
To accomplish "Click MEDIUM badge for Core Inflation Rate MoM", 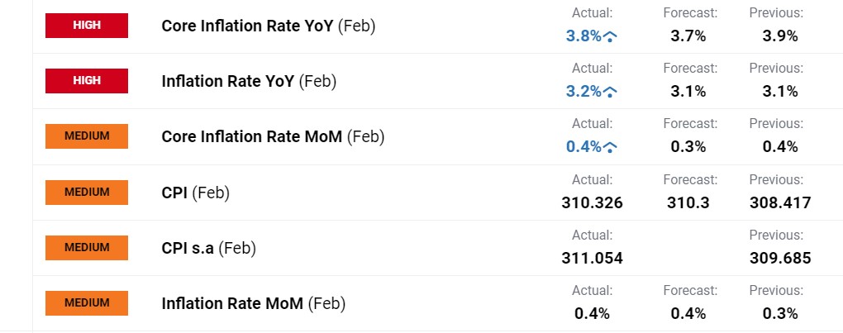I will click(x=87, y=136).
